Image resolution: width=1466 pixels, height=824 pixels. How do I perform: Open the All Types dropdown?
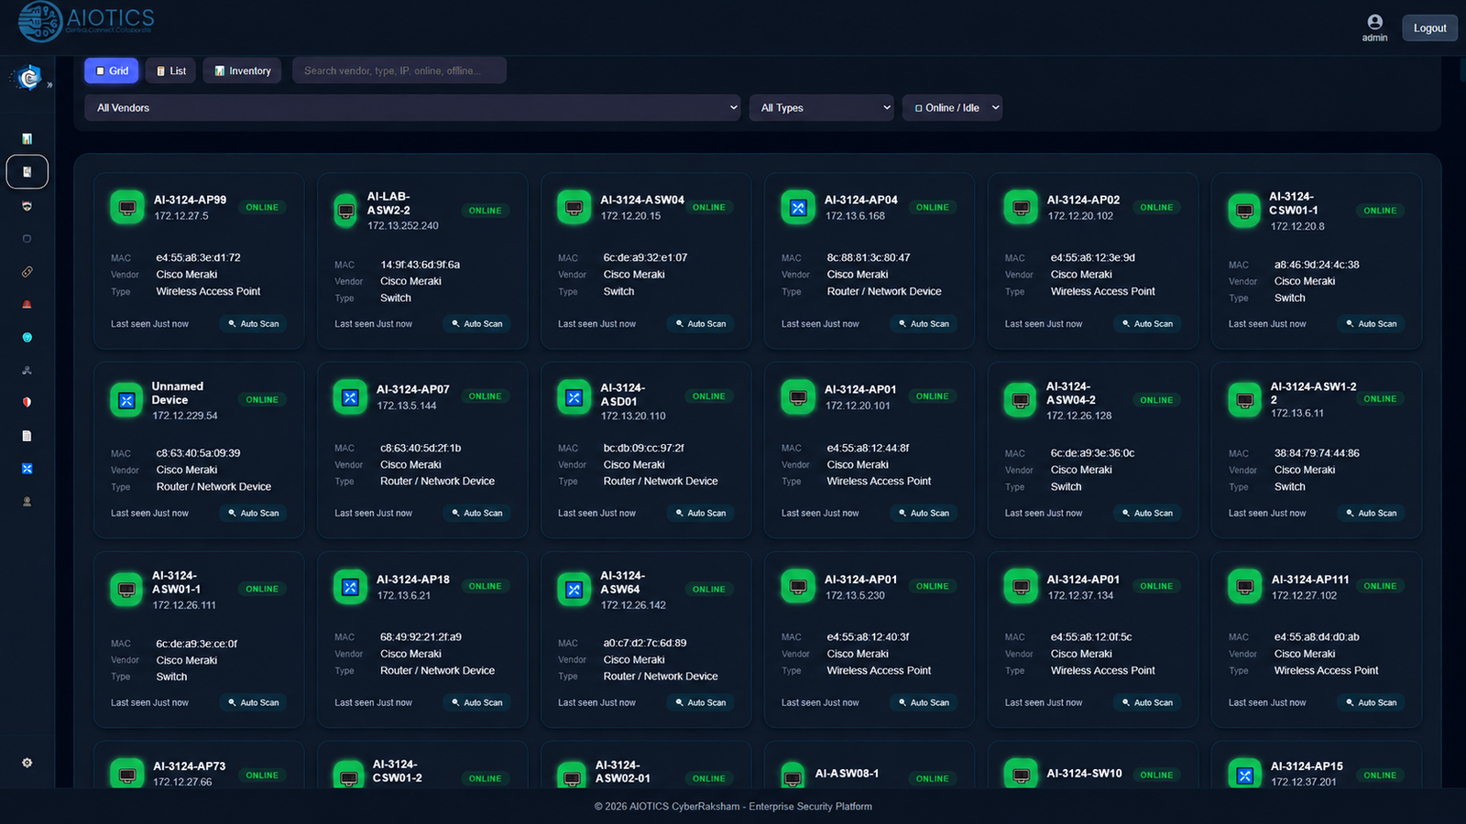(822, 108)
